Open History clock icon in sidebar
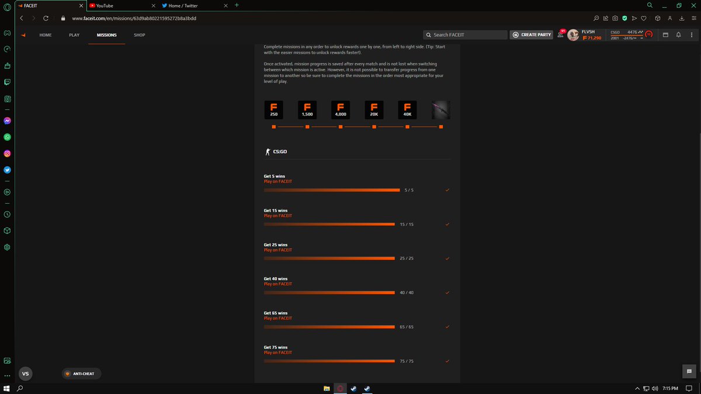Viewport: 701px width, 394px height. click(7, 214)
